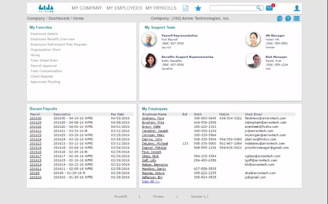Open the user profile icon
Image resolution: width=328 pixels, height=204 pixels.
(296, 8)
